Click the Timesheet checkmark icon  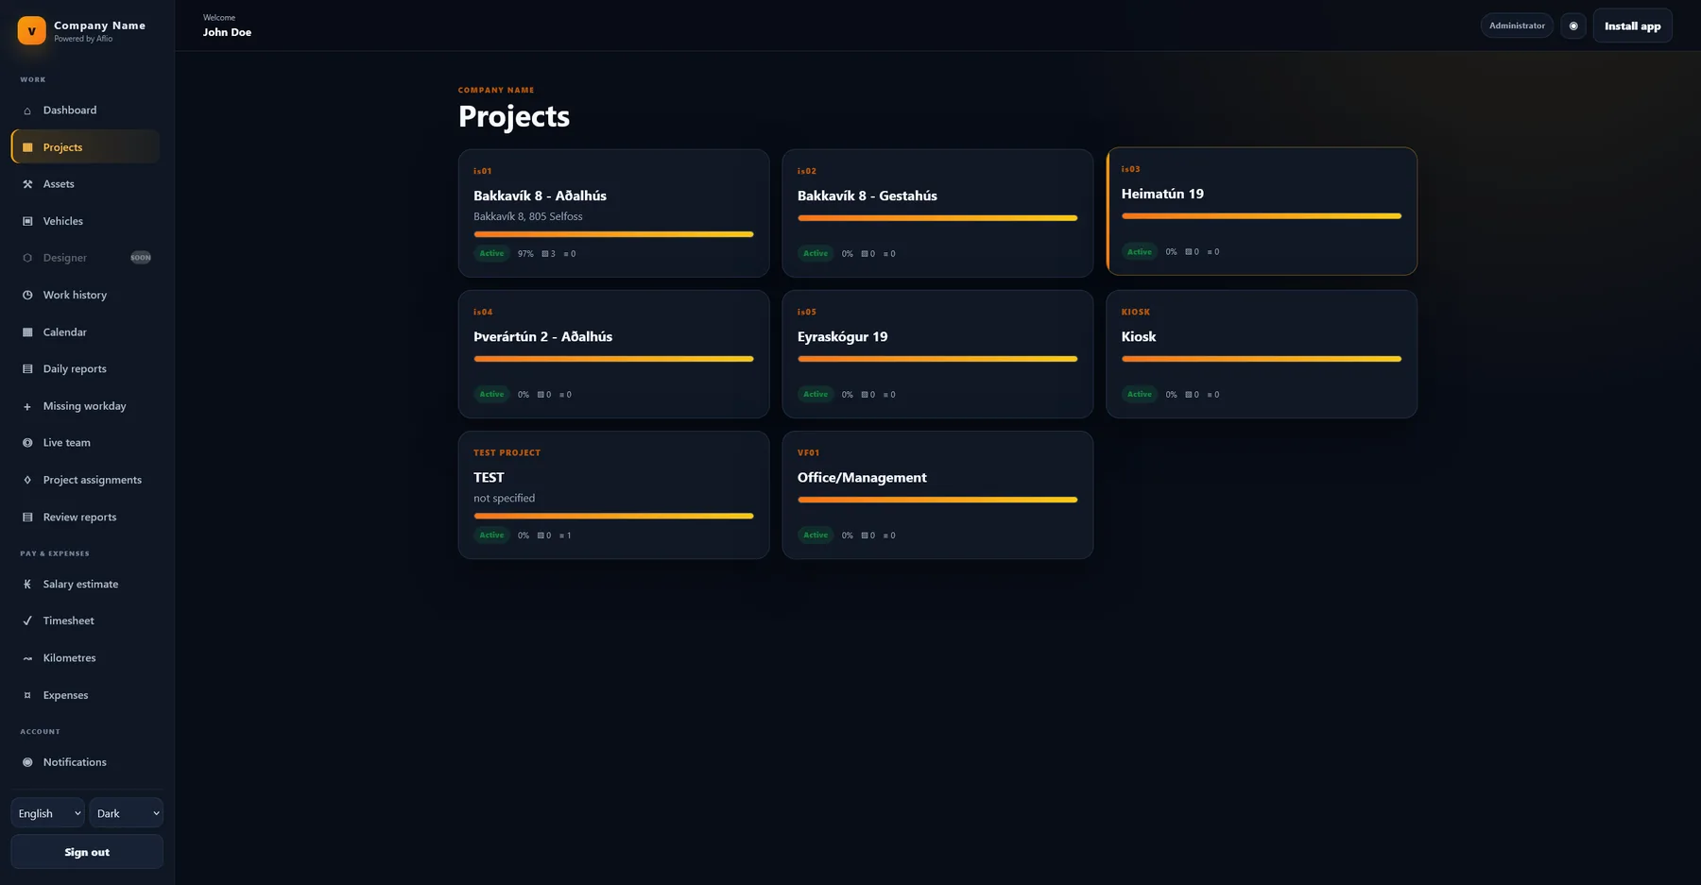tap(27, 621)
